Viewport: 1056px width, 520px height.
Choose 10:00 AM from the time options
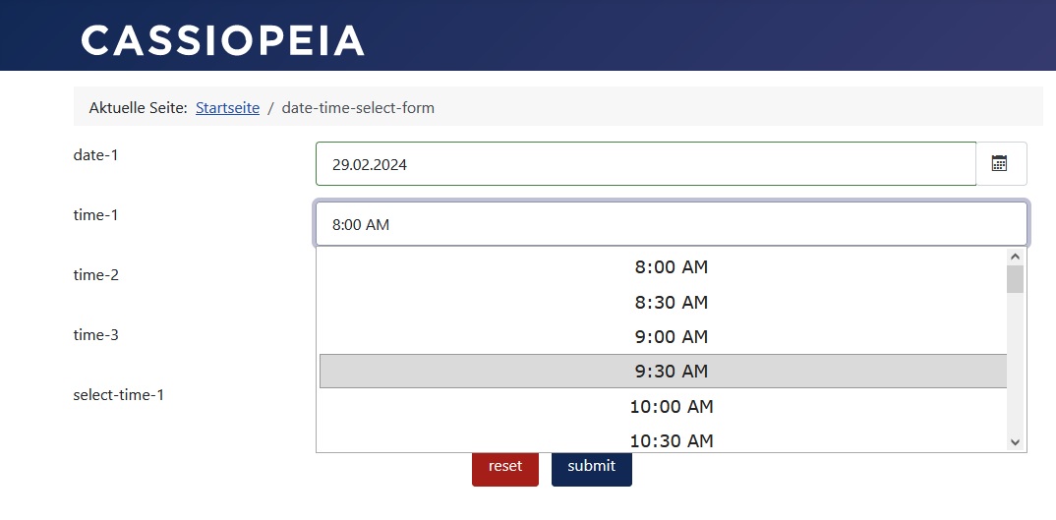point(671,406)
